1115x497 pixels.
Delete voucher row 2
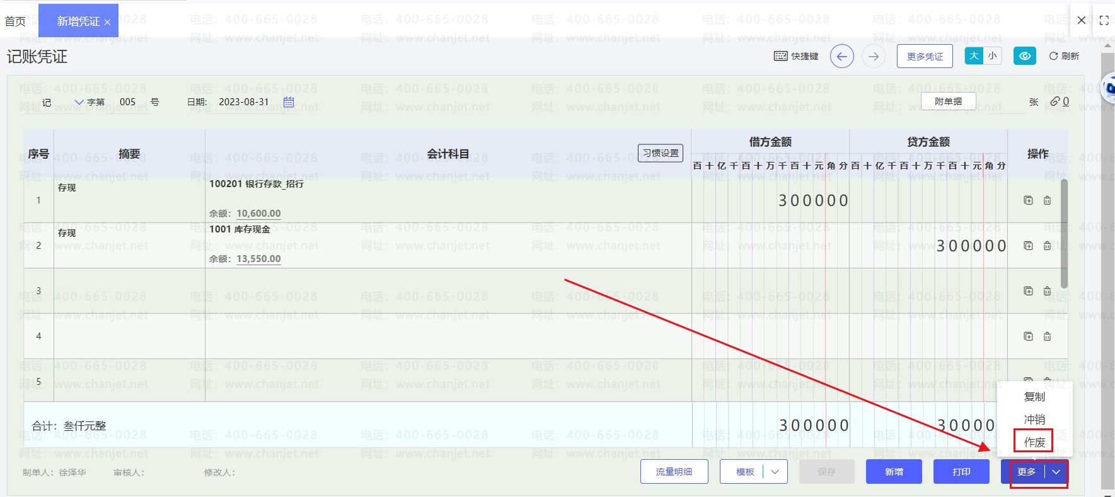1047,246
